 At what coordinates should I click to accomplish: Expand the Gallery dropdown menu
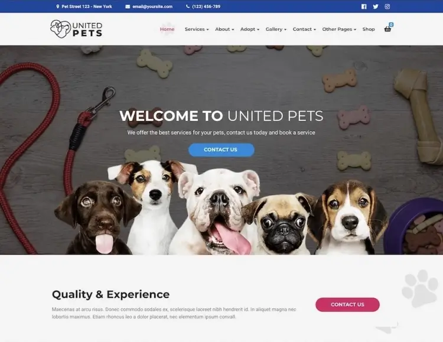coord(276,29)
